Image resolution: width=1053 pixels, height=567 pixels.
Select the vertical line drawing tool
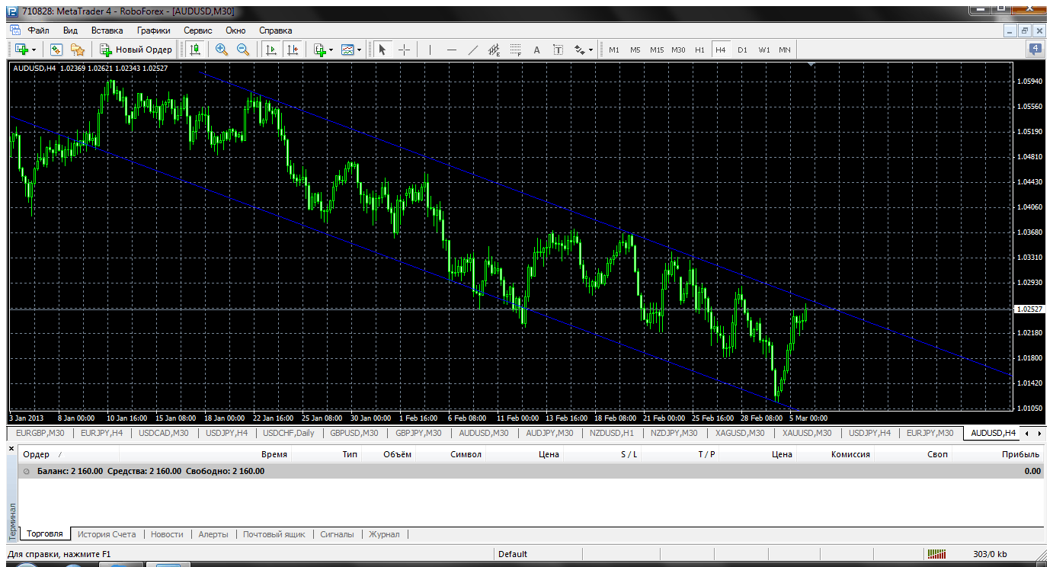(x=430, y=50)
